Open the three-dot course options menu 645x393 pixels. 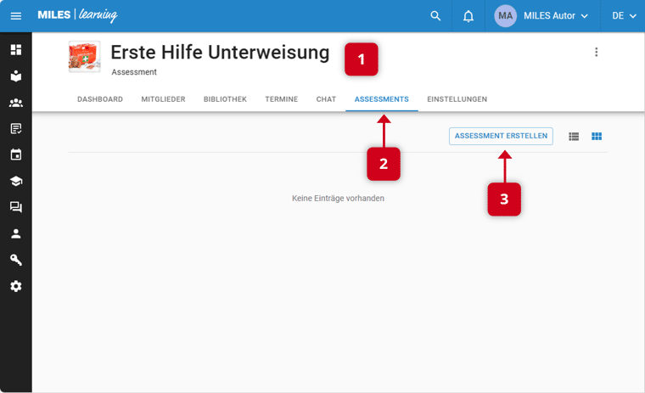tap(596, 53)
